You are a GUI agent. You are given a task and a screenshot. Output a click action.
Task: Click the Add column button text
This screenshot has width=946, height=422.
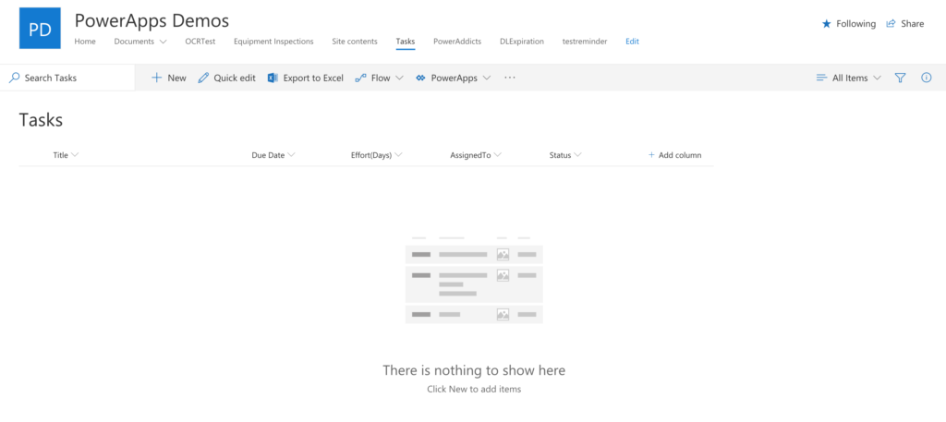(x=680, y=155)
